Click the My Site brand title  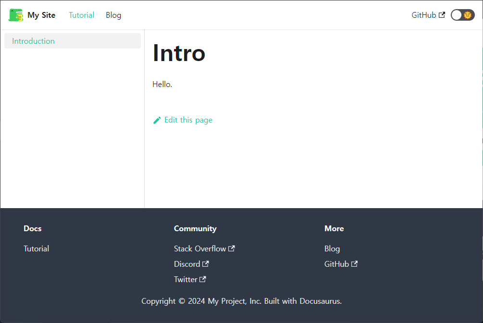coord(41,15)
